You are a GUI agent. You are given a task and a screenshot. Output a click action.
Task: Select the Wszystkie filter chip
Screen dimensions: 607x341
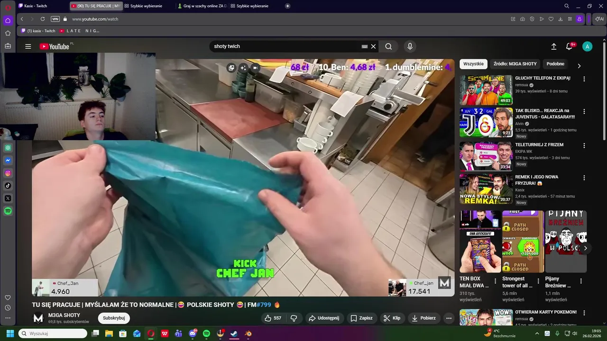point(473,64)
